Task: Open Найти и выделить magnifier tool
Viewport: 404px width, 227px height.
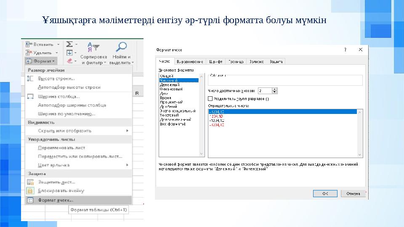Action: click(x=121, y=53)
